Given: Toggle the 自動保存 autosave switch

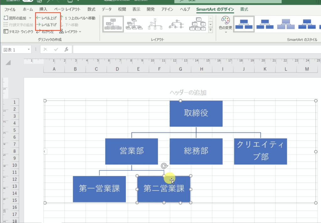Looking at the screenshot, I should click(x=28, y=1).
